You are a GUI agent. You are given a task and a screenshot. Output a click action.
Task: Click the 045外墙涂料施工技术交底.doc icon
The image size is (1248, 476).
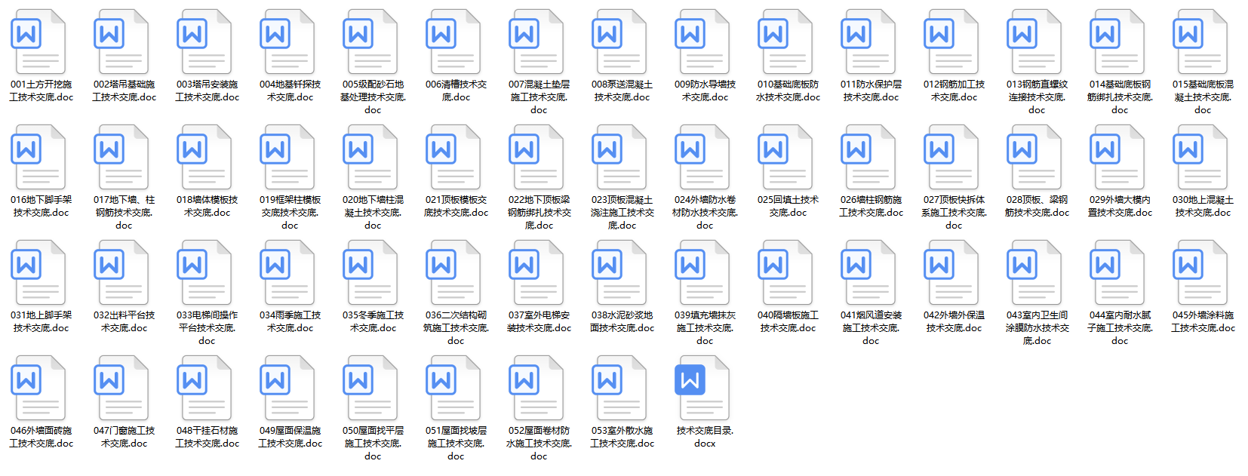pyautogui.click(x=1200, y=272)
